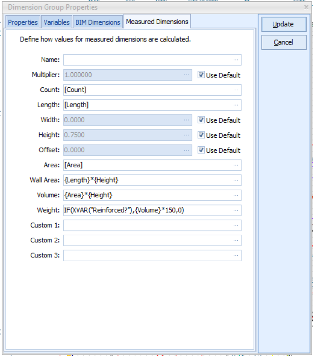Open the Custom 1 ellipsis editor
This screenshot has height=356, width=313.
[x=236, y=225]
